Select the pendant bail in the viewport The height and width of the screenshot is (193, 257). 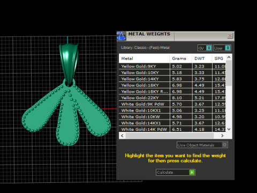[69, 64]
